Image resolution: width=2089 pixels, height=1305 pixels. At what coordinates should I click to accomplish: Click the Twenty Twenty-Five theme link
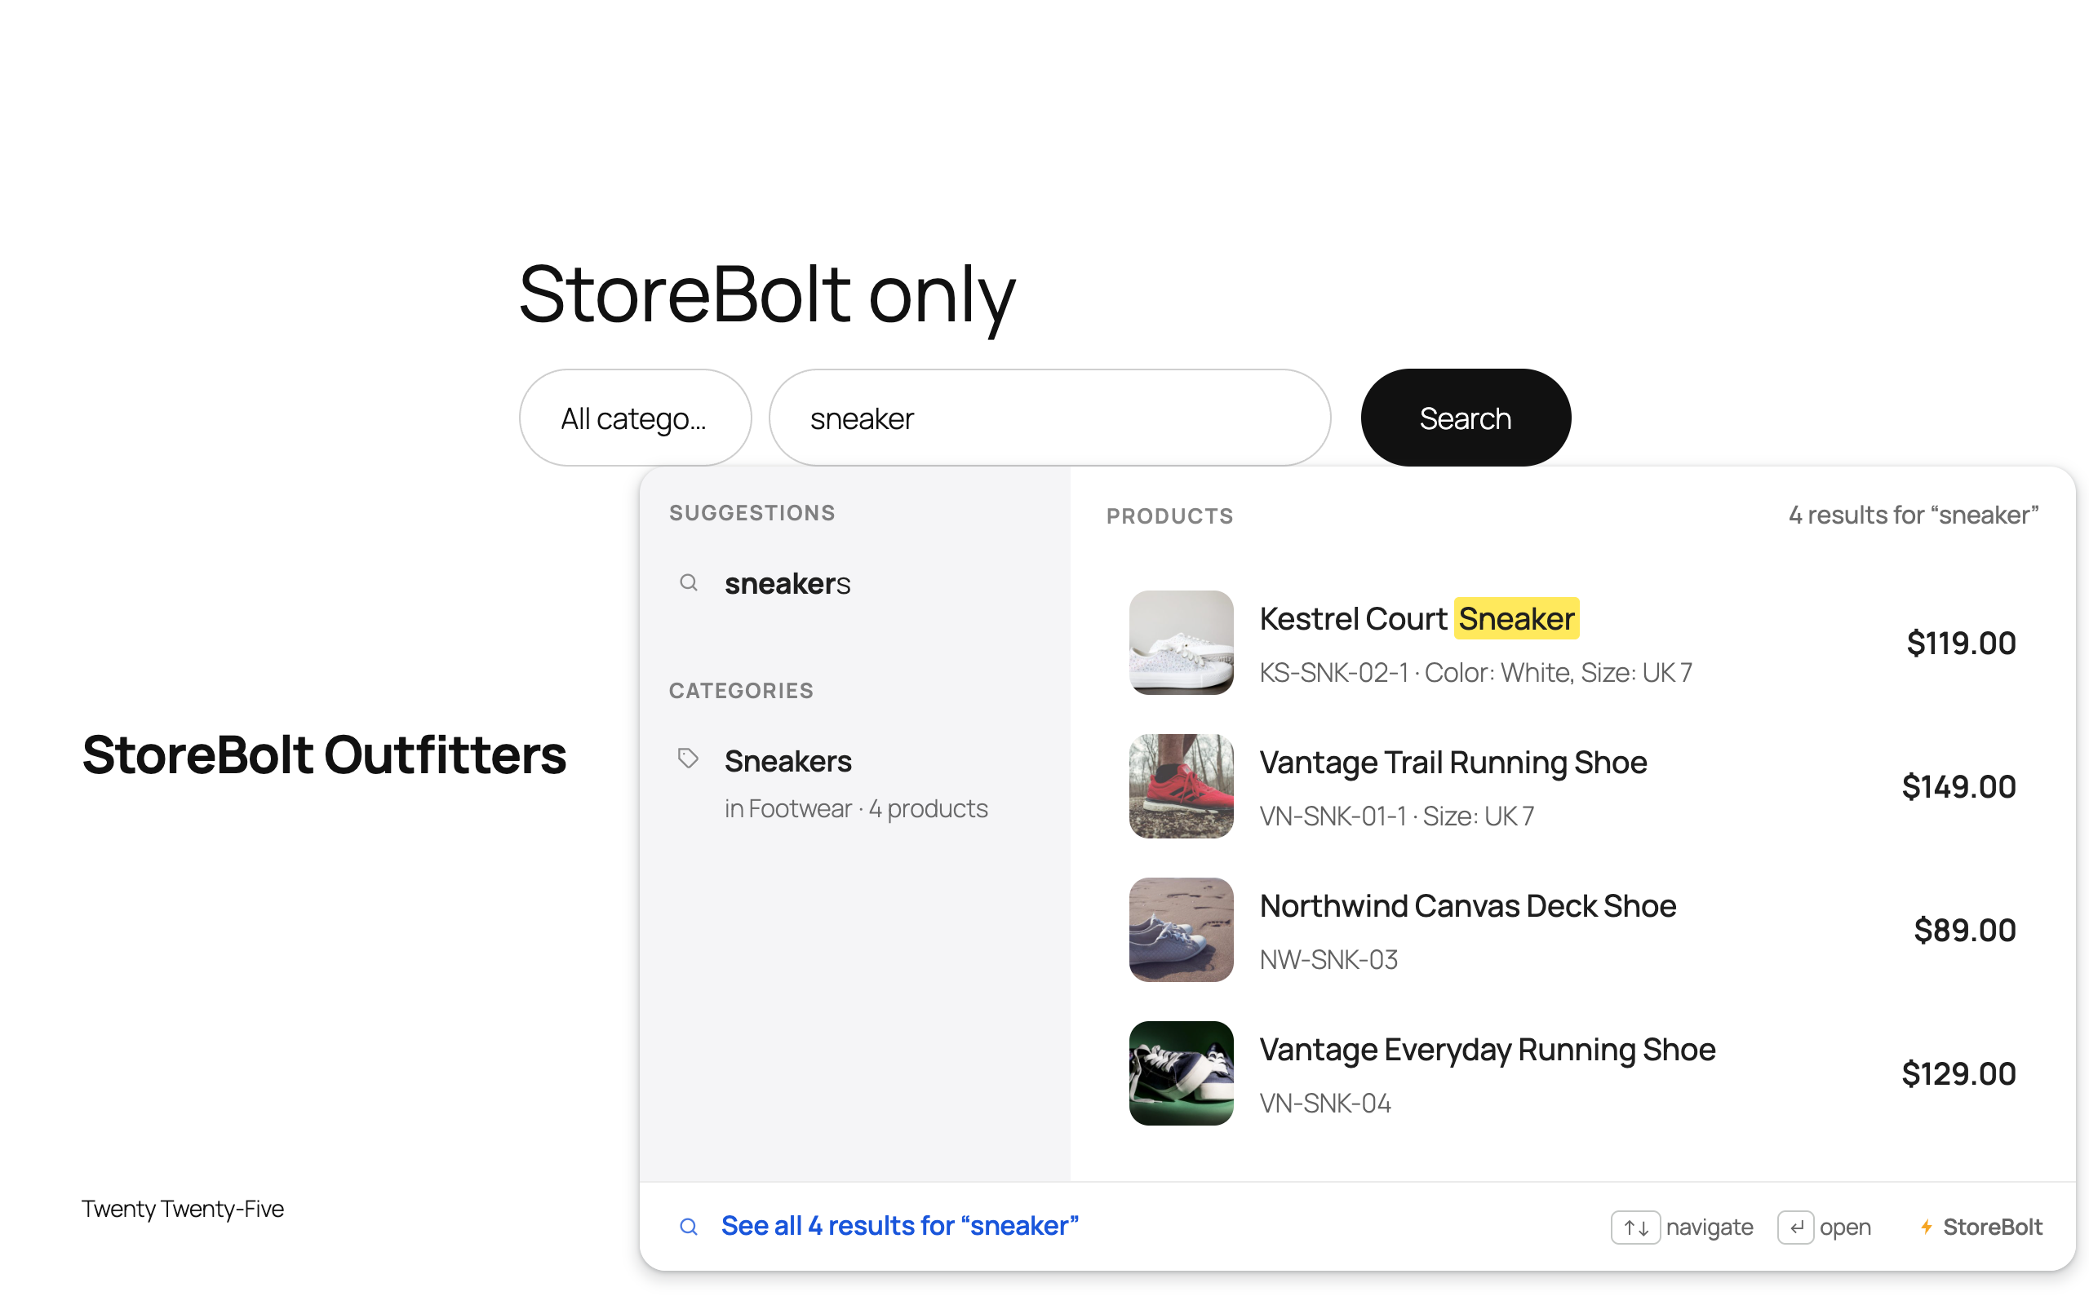183,1208
